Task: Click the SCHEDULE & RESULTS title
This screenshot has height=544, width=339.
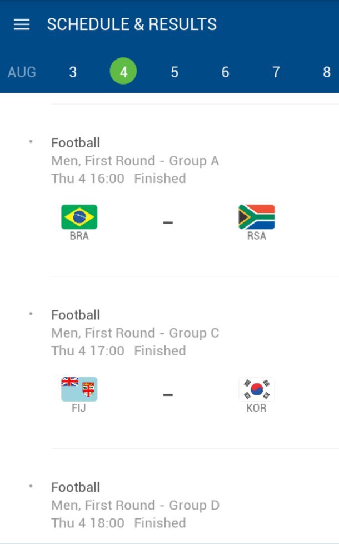Action: pos(132,24)
